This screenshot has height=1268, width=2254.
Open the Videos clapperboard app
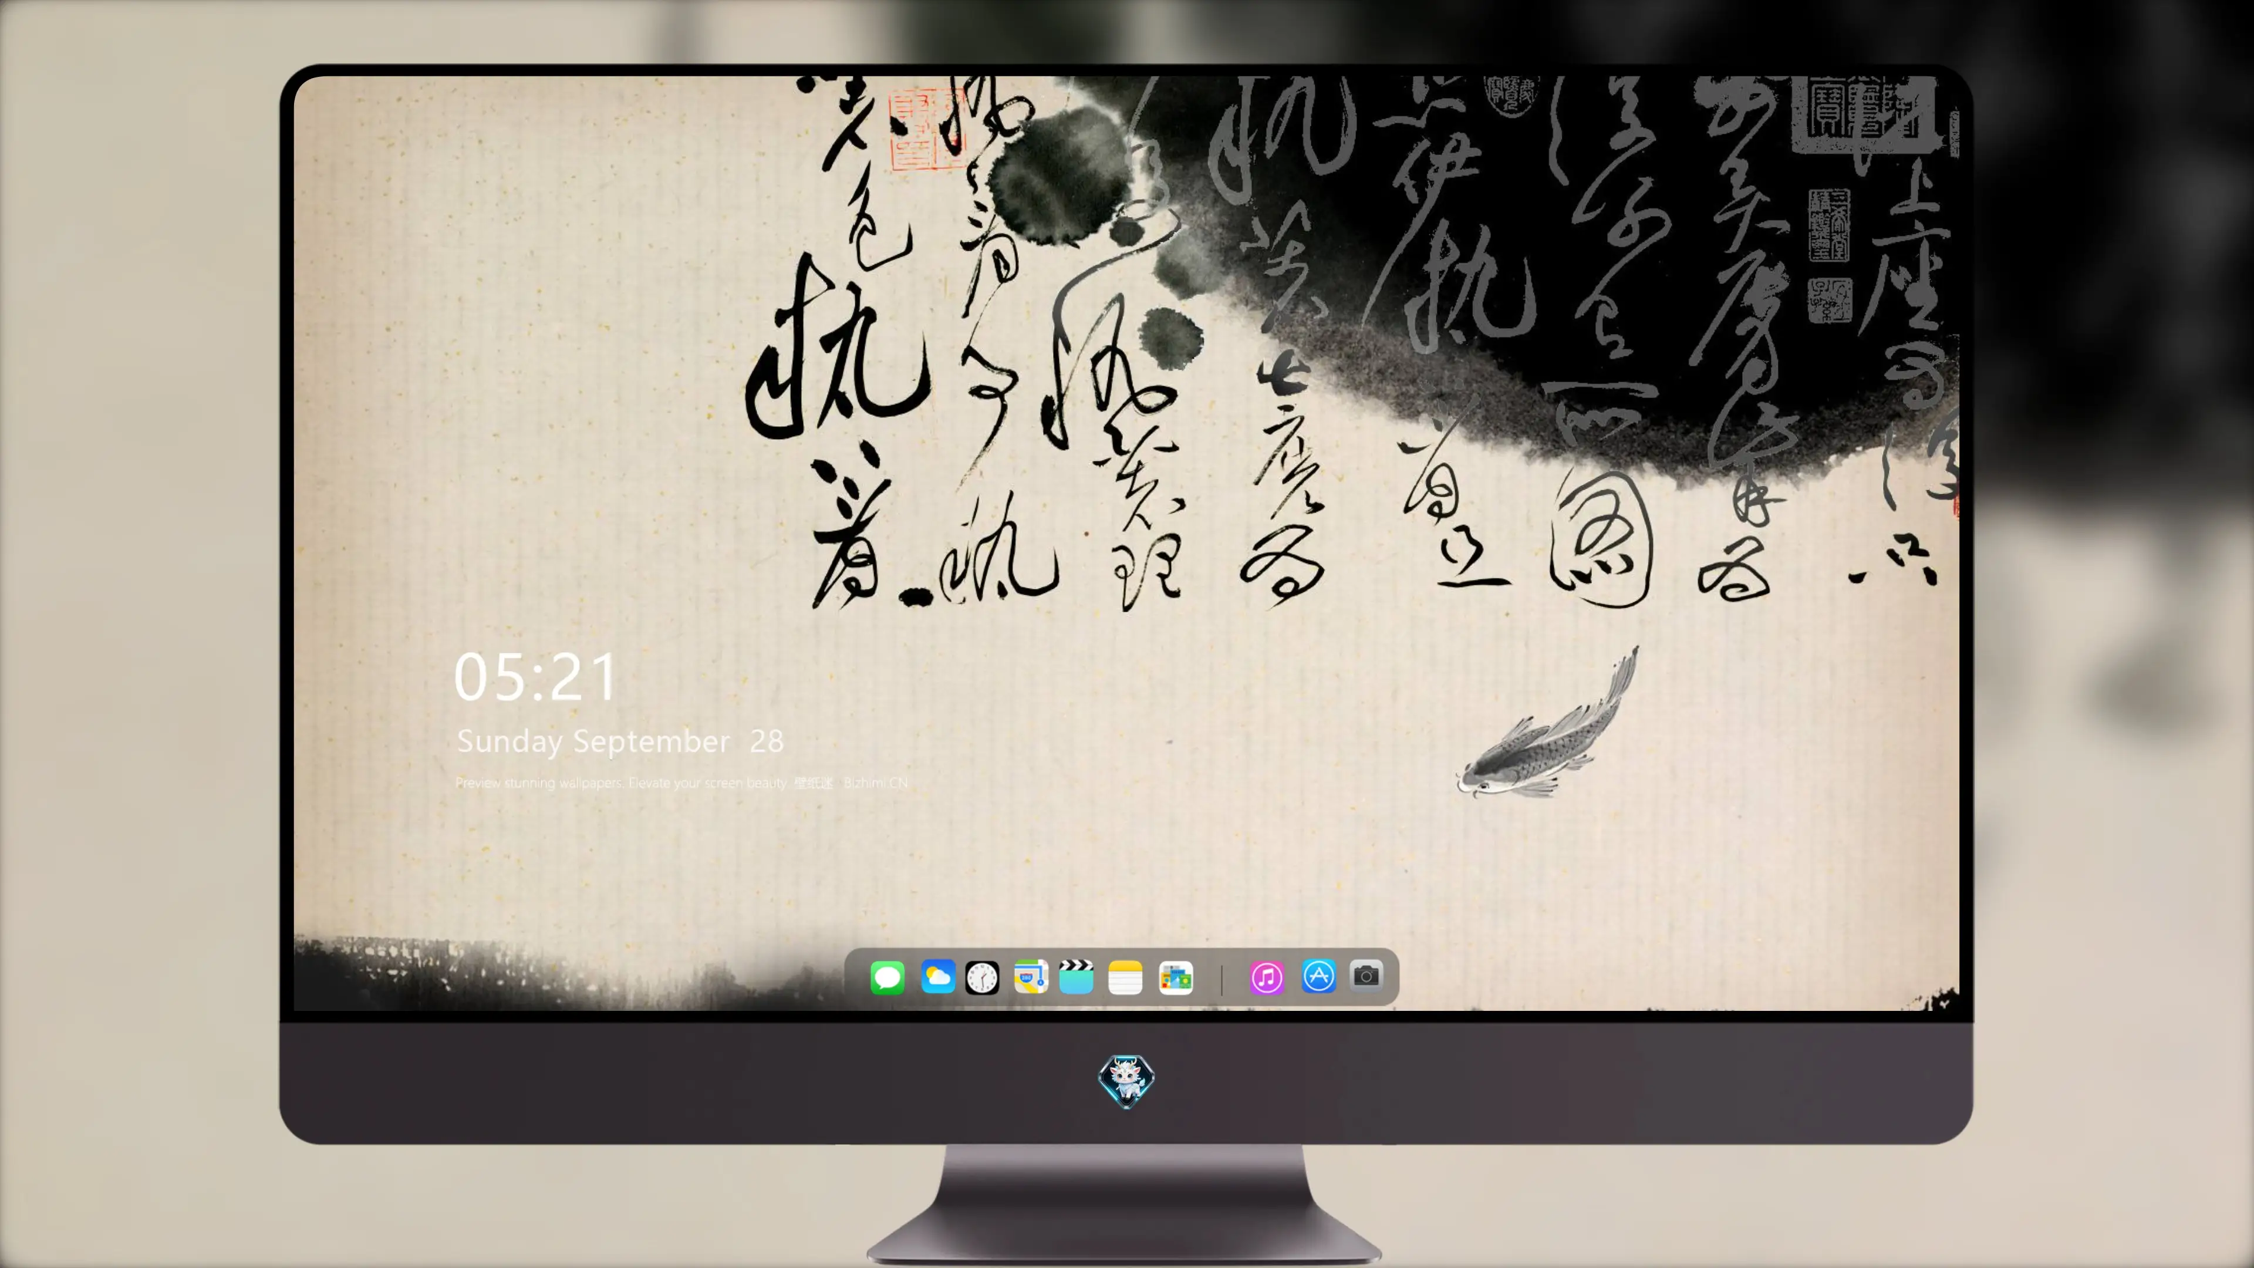(x=1077, y=977)
